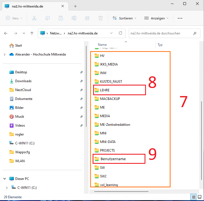The image size is (204, 201).
Task: Switch to details view in status bar
Action: pyautogui.click(x=193, y=197)
